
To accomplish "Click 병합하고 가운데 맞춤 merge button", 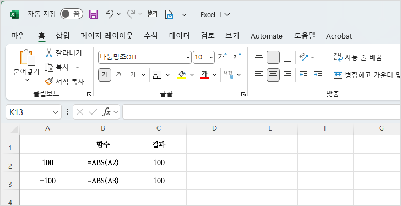I will 367,75.
